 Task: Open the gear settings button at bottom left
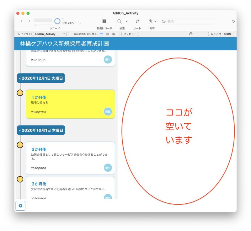point(20,206)
